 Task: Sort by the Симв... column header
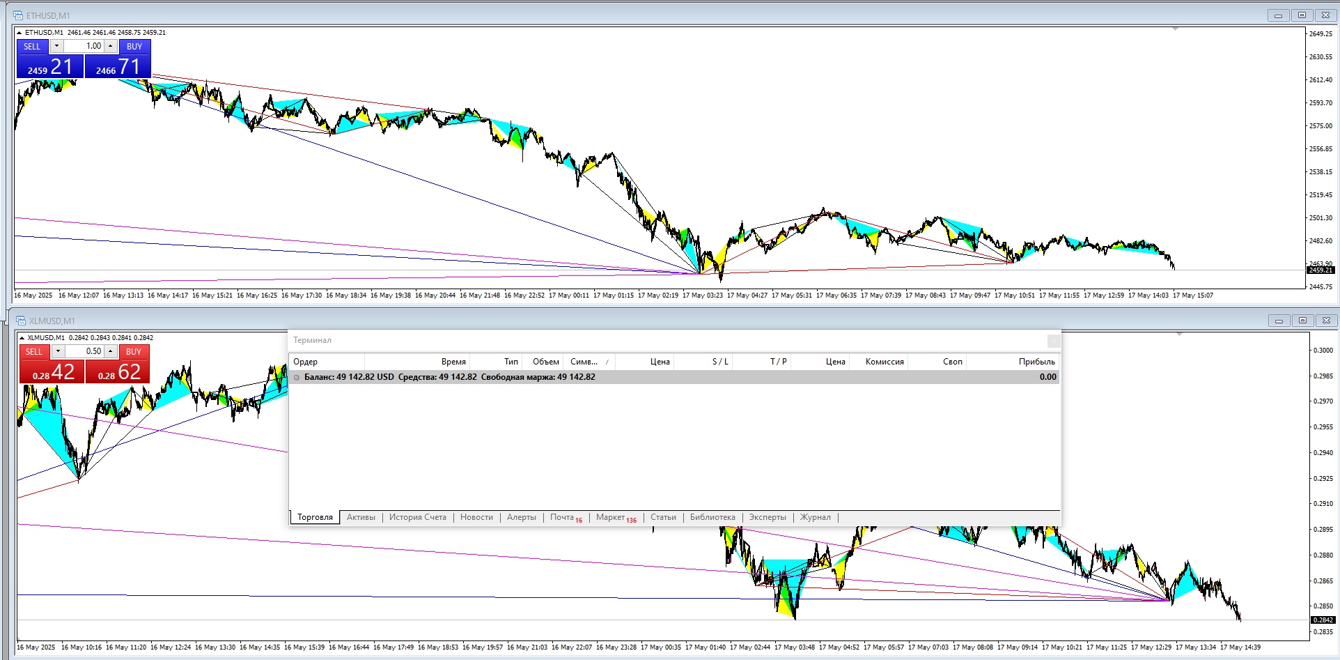tap(589, 362)
